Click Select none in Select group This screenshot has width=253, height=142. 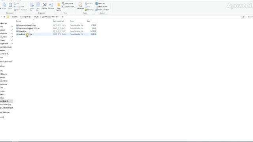[101, 7]
